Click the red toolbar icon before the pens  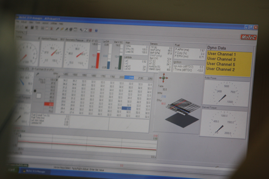pyautogui.click(x=51, y=29)
